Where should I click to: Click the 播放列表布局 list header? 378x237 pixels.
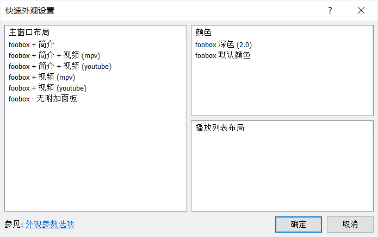220,127
